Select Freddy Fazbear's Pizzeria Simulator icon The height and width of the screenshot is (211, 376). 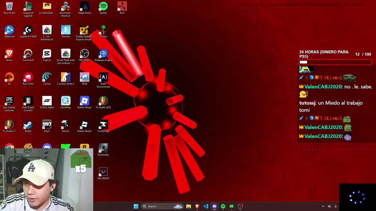pos(85,33)
